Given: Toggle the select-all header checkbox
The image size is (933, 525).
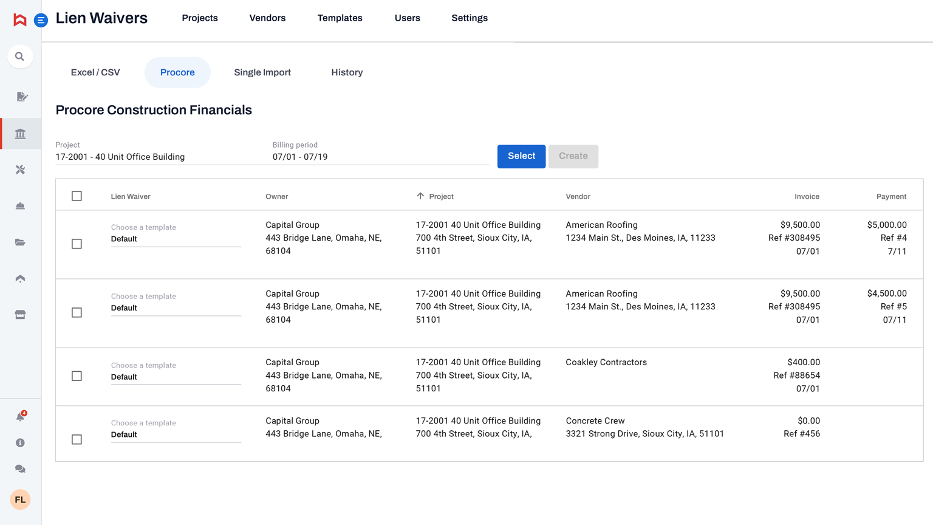Looking at the screenshot, I should (x=77, y=196).
